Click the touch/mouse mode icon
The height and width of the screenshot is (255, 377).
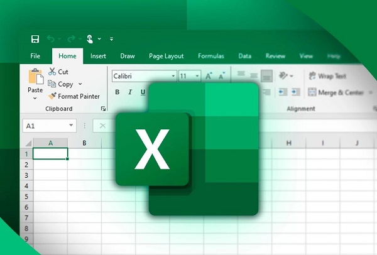(90, 39)
